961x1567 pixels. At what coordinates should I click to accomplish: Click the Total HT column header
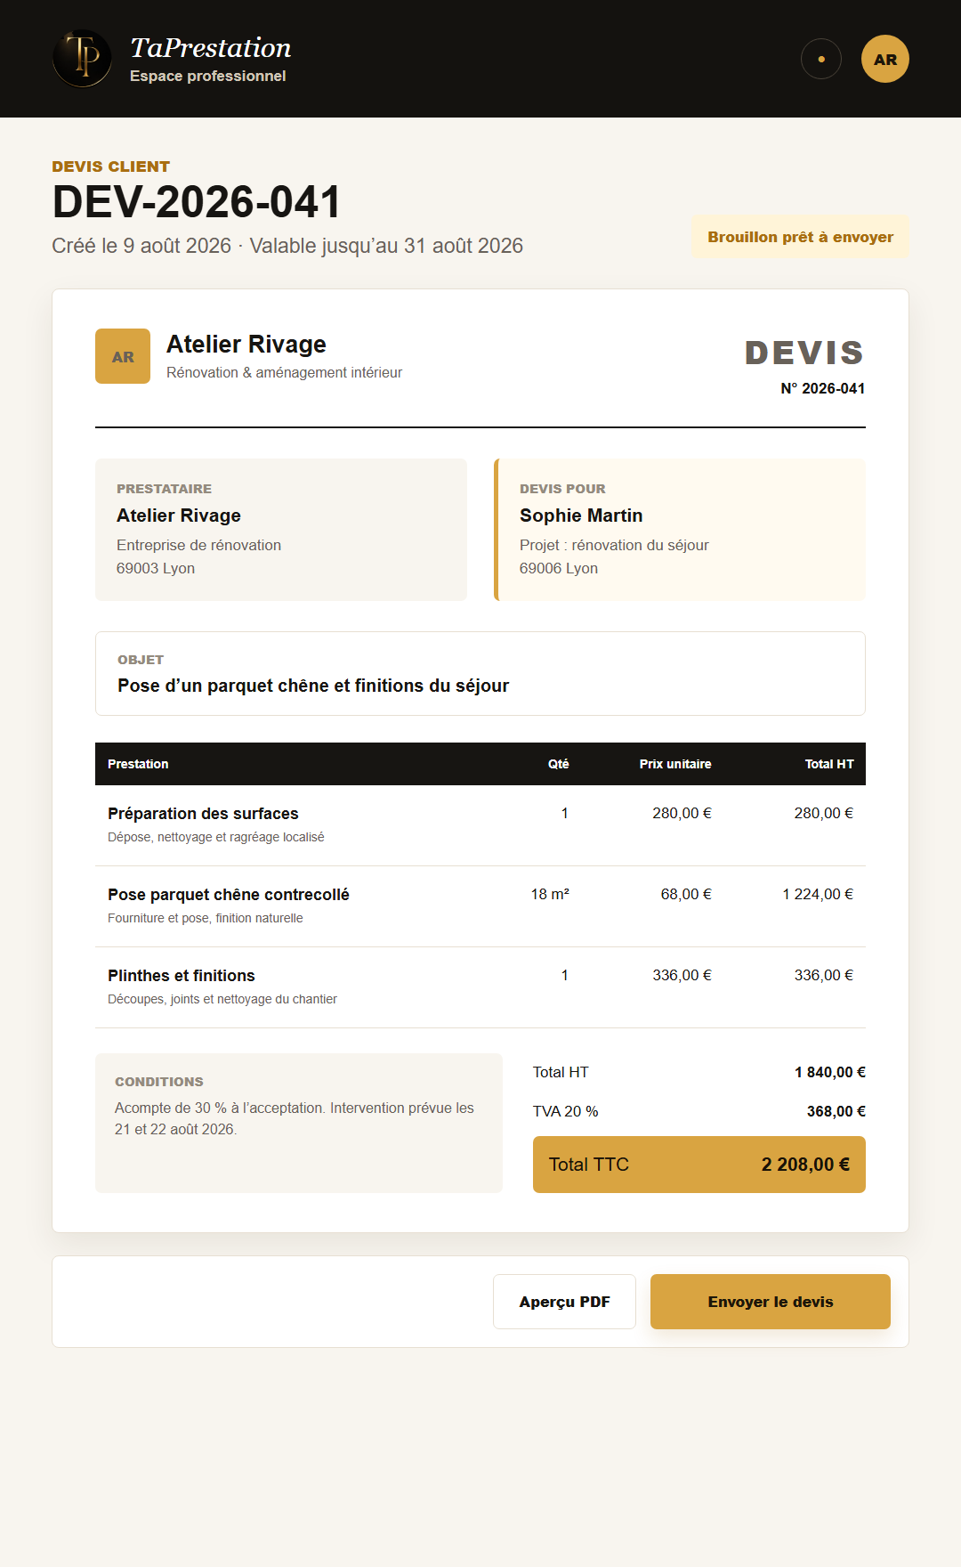point(829,764)
